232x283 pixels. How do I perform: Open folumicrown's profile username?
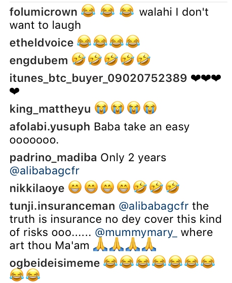click(43, 12)
